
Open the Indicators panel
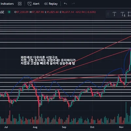tap(7, 4)
